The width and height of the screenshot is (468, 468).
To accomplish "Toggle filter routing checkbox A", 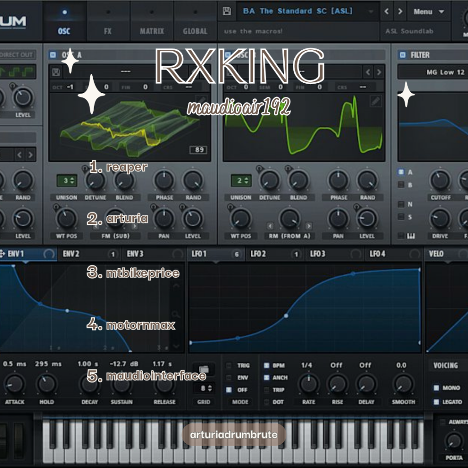I will click(x=401, y=172).
